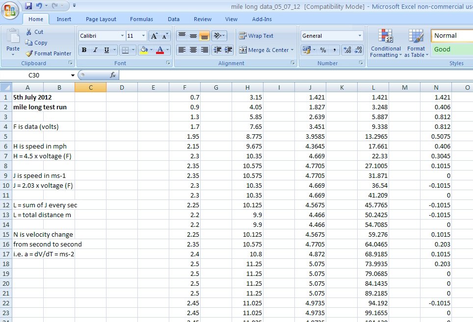
Task: Increase font size with the large A
Action: (x=154, y=36)
